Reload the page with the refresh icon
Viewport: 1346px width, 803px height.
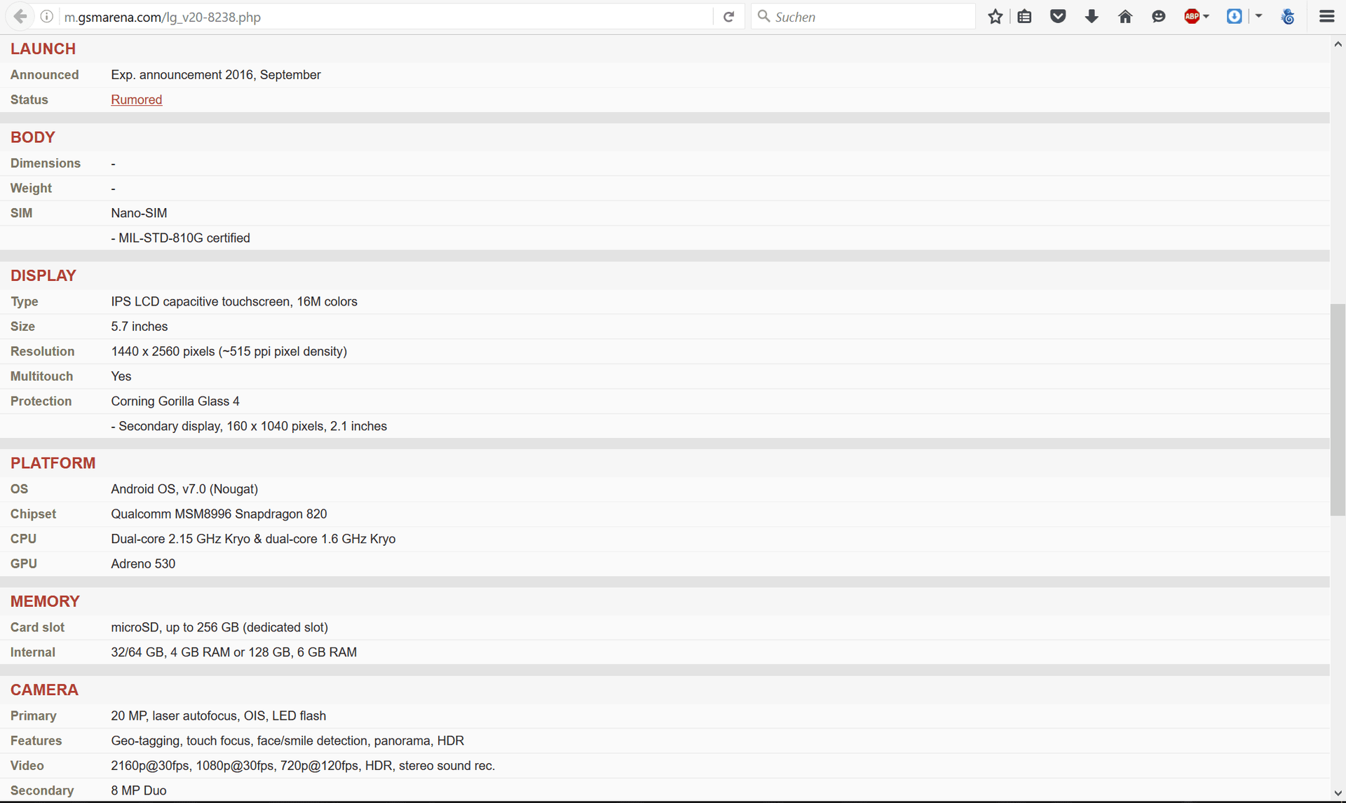tap(728, 16)
